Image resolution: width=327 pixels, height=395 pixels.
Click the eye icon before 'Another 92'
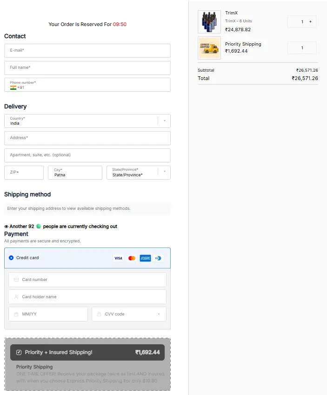pyautogui.click(x=7, y=225)
